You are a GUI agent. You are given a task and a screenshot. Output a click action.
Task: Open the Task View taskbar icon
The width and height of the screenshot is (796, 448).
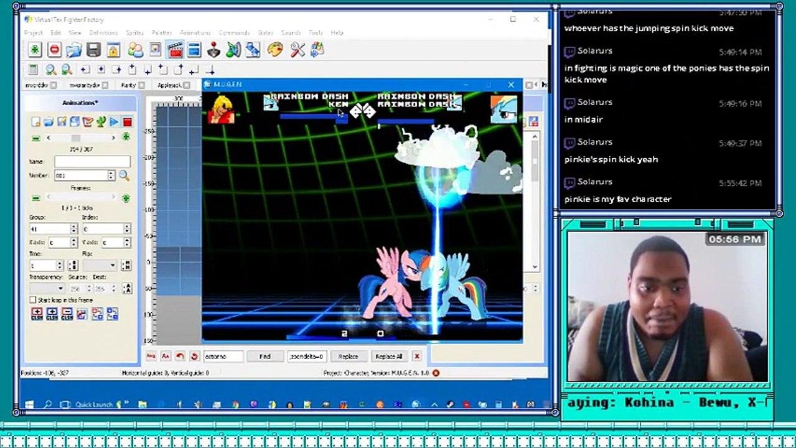[65, 404]
